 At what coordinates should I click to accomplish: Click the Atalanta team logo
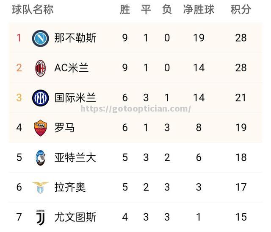41,158
